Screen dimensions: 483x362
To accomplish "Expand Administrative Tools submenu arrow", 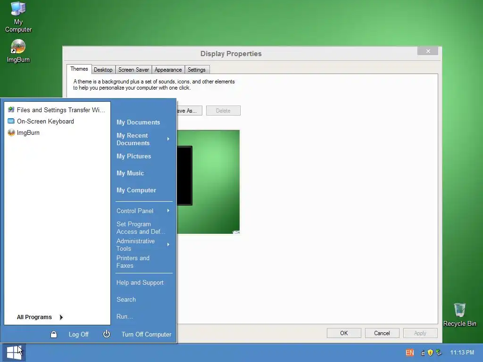I will point(168,245).
